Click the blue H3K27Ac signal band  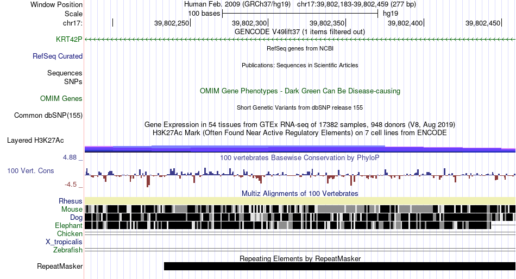coord(300,149)
